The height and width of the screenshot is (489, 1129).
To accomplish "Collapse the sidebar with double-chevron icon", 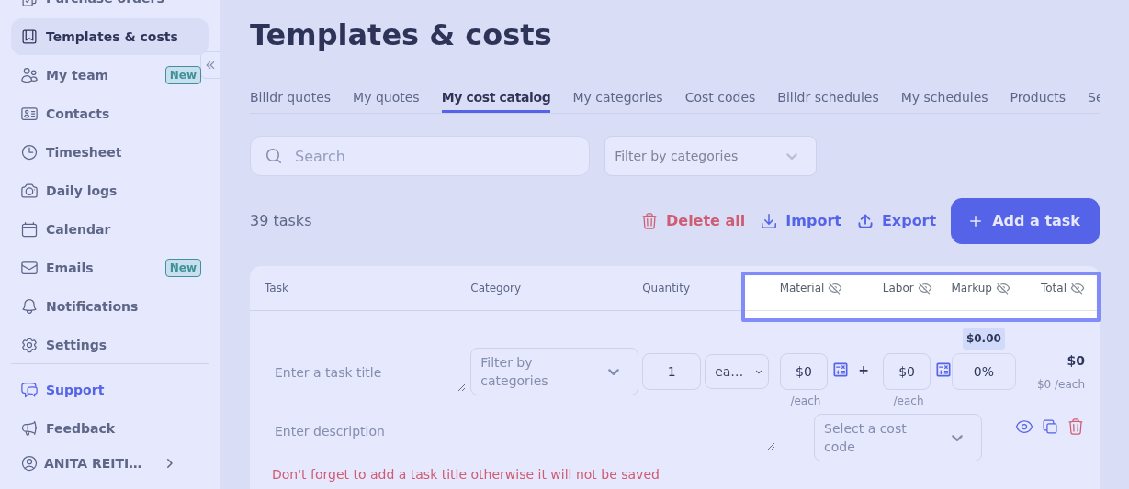I will coord(210,65).
